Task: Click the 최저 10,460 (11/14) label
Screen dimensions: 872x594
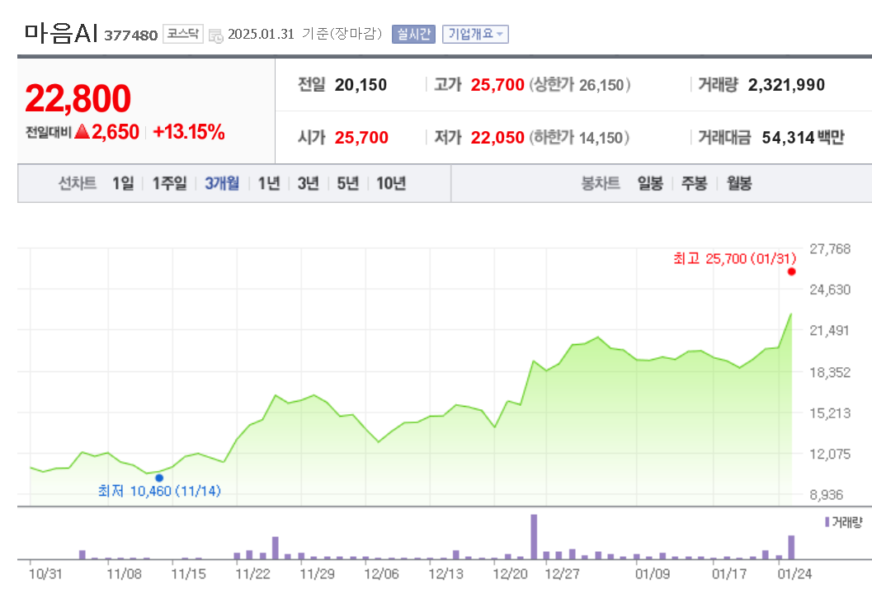Action: coord(159,491)
